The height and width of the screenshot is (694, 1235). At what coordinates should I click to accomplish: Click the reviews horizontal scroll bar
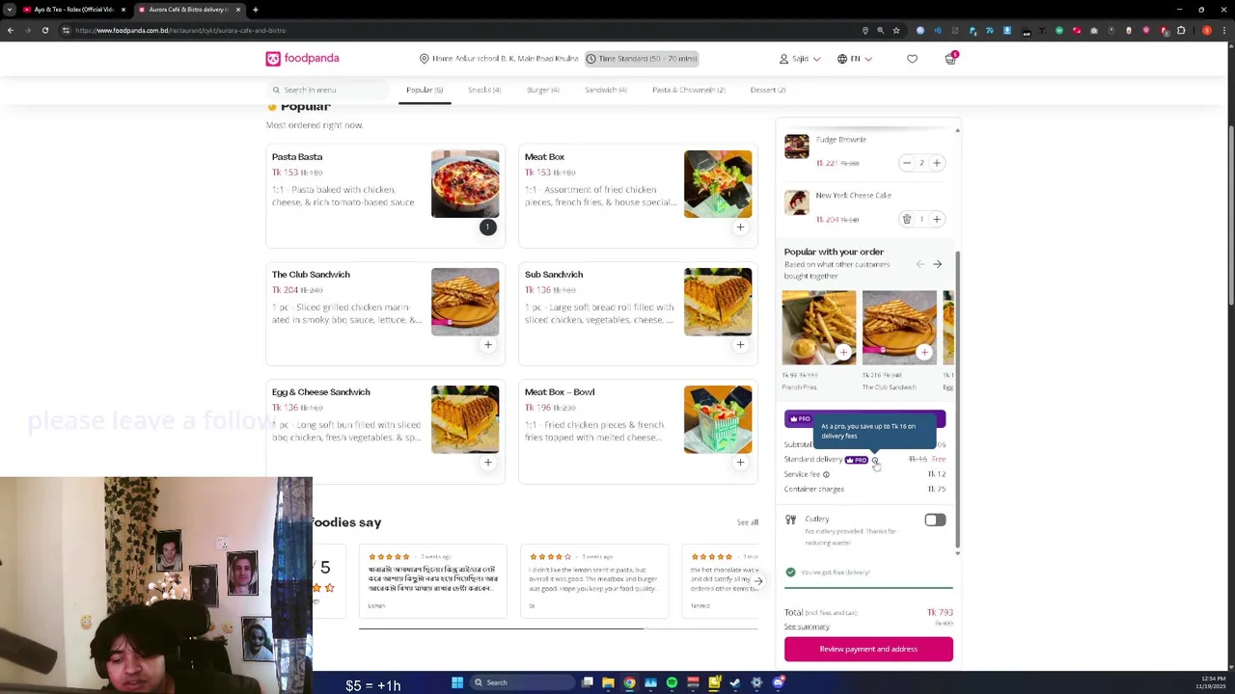click(502, 629)
